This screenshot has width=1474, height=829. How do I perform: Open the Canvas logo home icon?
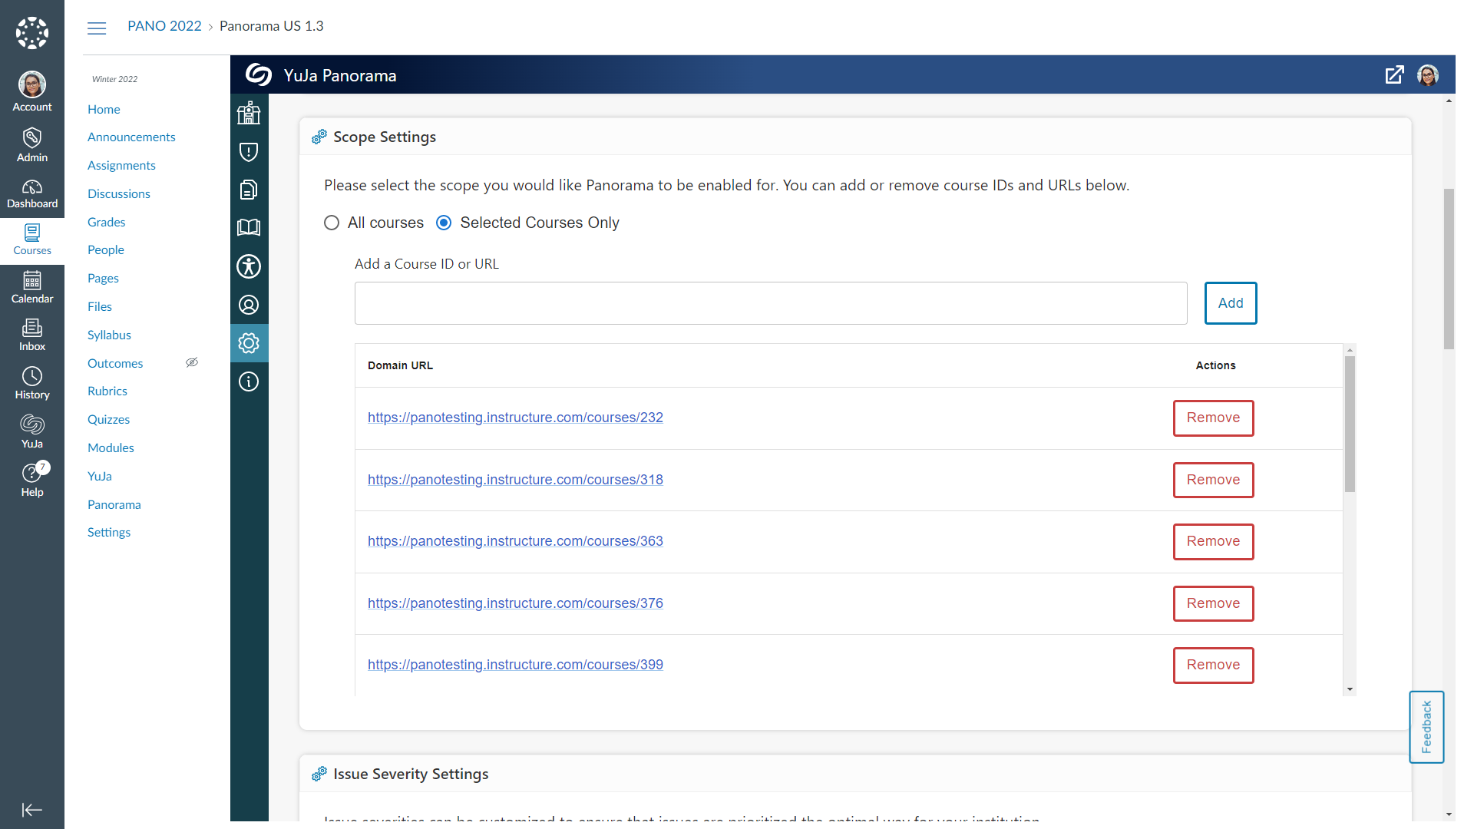[x=32, y=33]
